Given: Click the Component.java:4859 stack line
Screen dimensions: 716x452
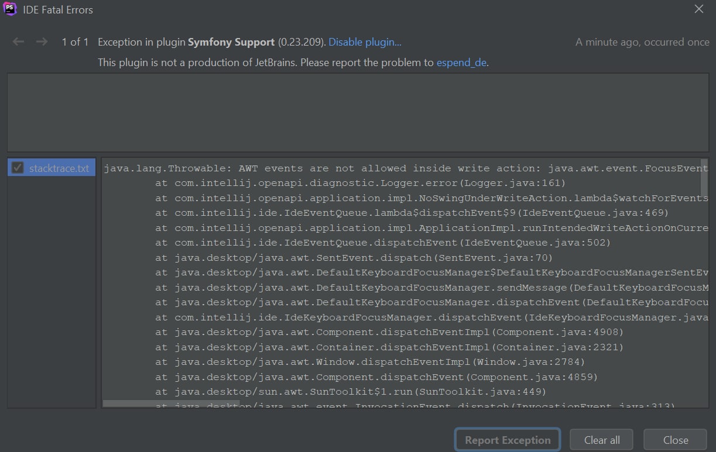Looking at the screenshot, I should 376,377.
